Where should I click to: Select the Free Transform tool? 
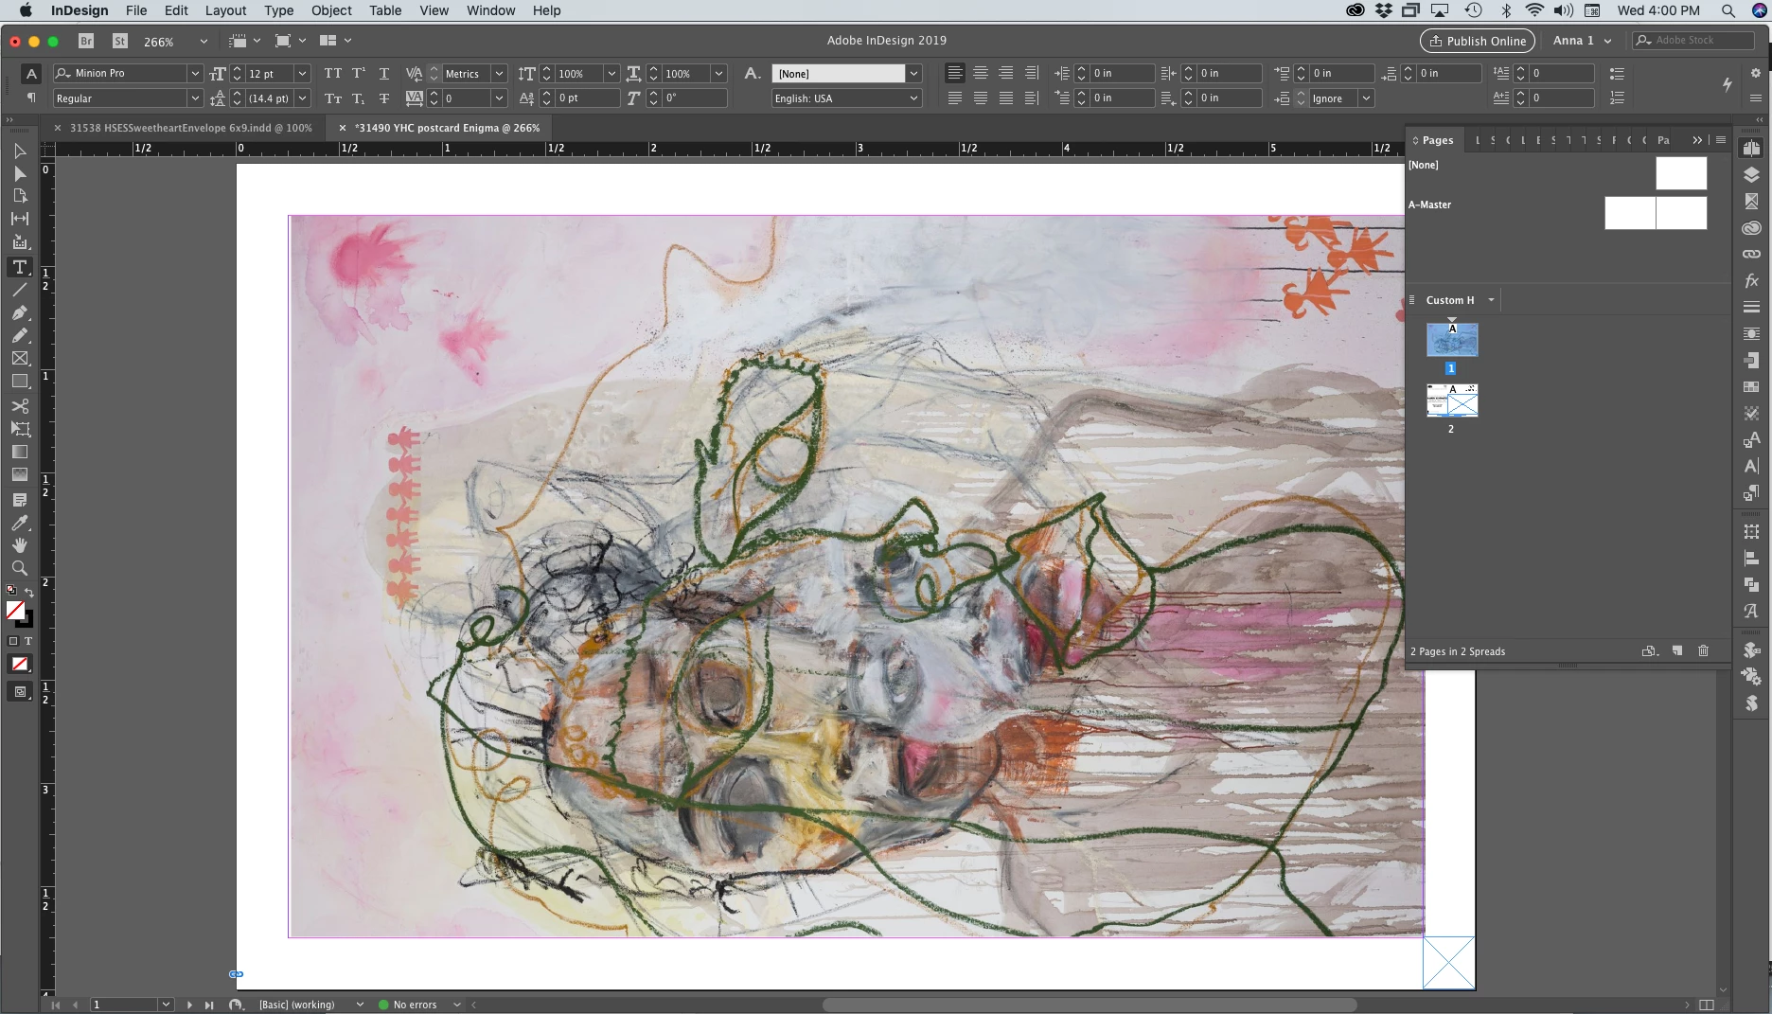pos(19,429)
